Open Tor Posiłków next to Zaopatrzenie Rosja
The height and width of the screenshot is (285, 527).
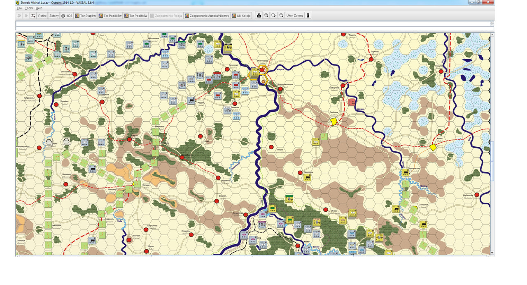click(136, 16)
